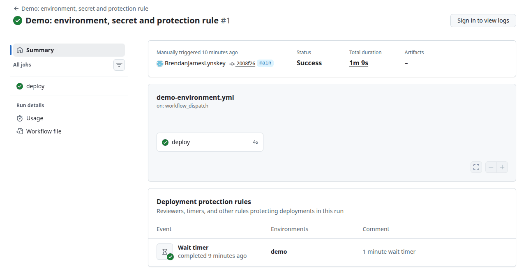526x271 pixels.
Task: Click Manually triggered 10 minutes ago text
Action: 197,53
